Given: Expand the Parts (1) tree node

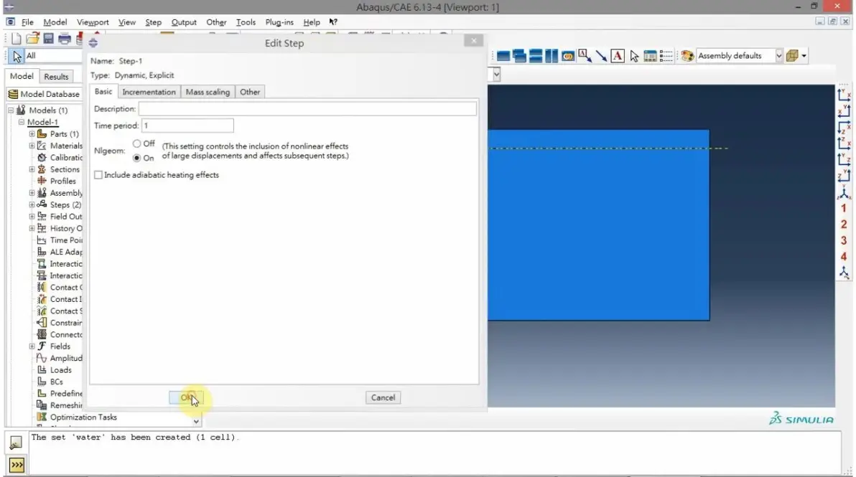Looking at the screenshot, I should 32,134.
